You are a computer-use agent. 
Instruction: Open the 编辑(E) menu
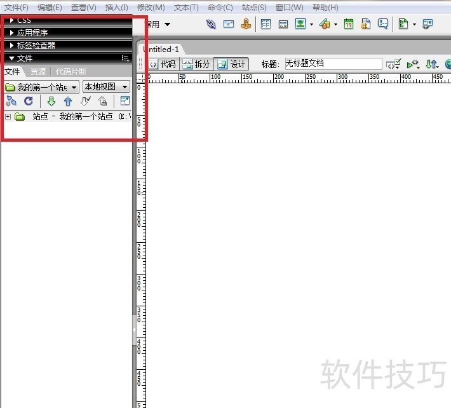pos(50,7)
